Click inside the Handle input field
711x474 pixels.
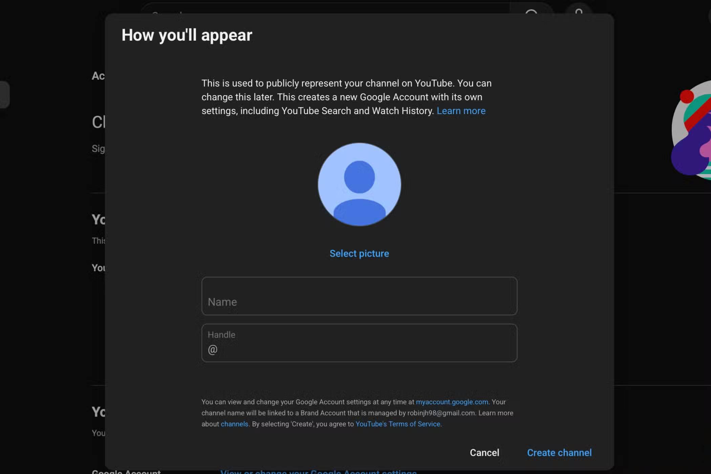point(359,343)
